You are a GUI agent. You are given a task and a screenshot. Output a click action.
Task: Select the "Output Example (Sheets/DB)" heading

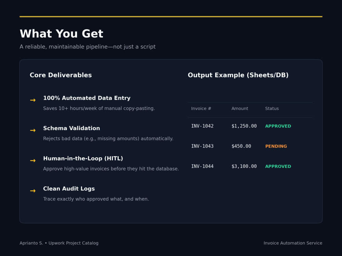tap(238, 75)
